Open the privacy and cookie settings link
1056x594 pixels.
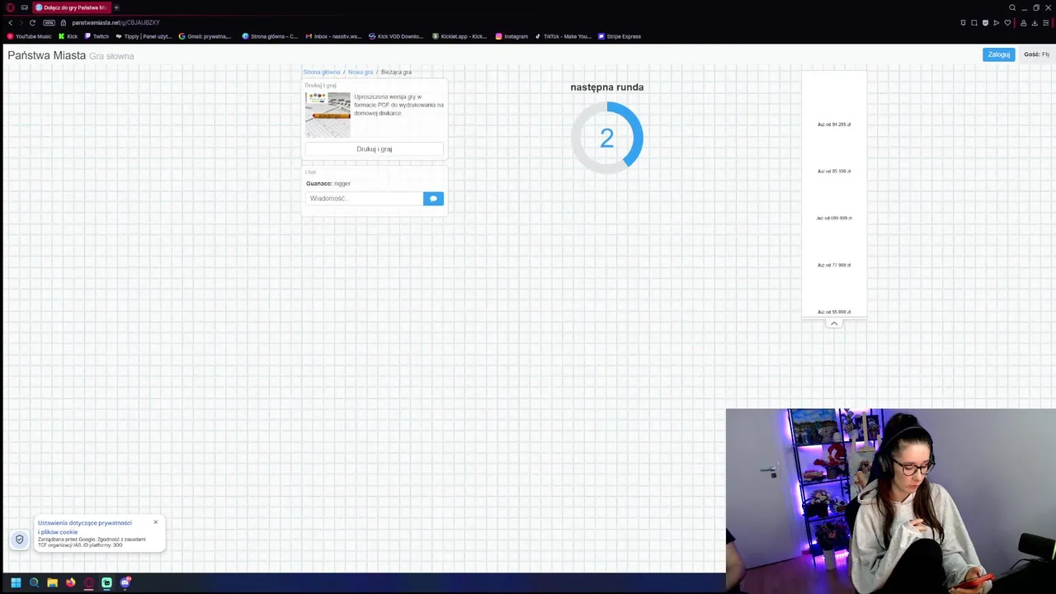coord(84,527)
